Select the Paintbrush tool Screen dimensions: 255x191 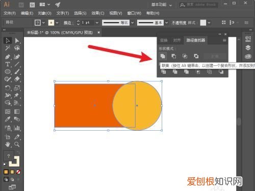(17, 71)
